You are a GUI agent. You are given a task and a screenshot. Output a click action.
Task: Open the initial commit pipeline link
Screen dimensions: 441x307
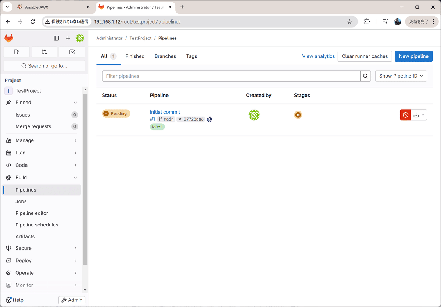click(x=165, y=112)
